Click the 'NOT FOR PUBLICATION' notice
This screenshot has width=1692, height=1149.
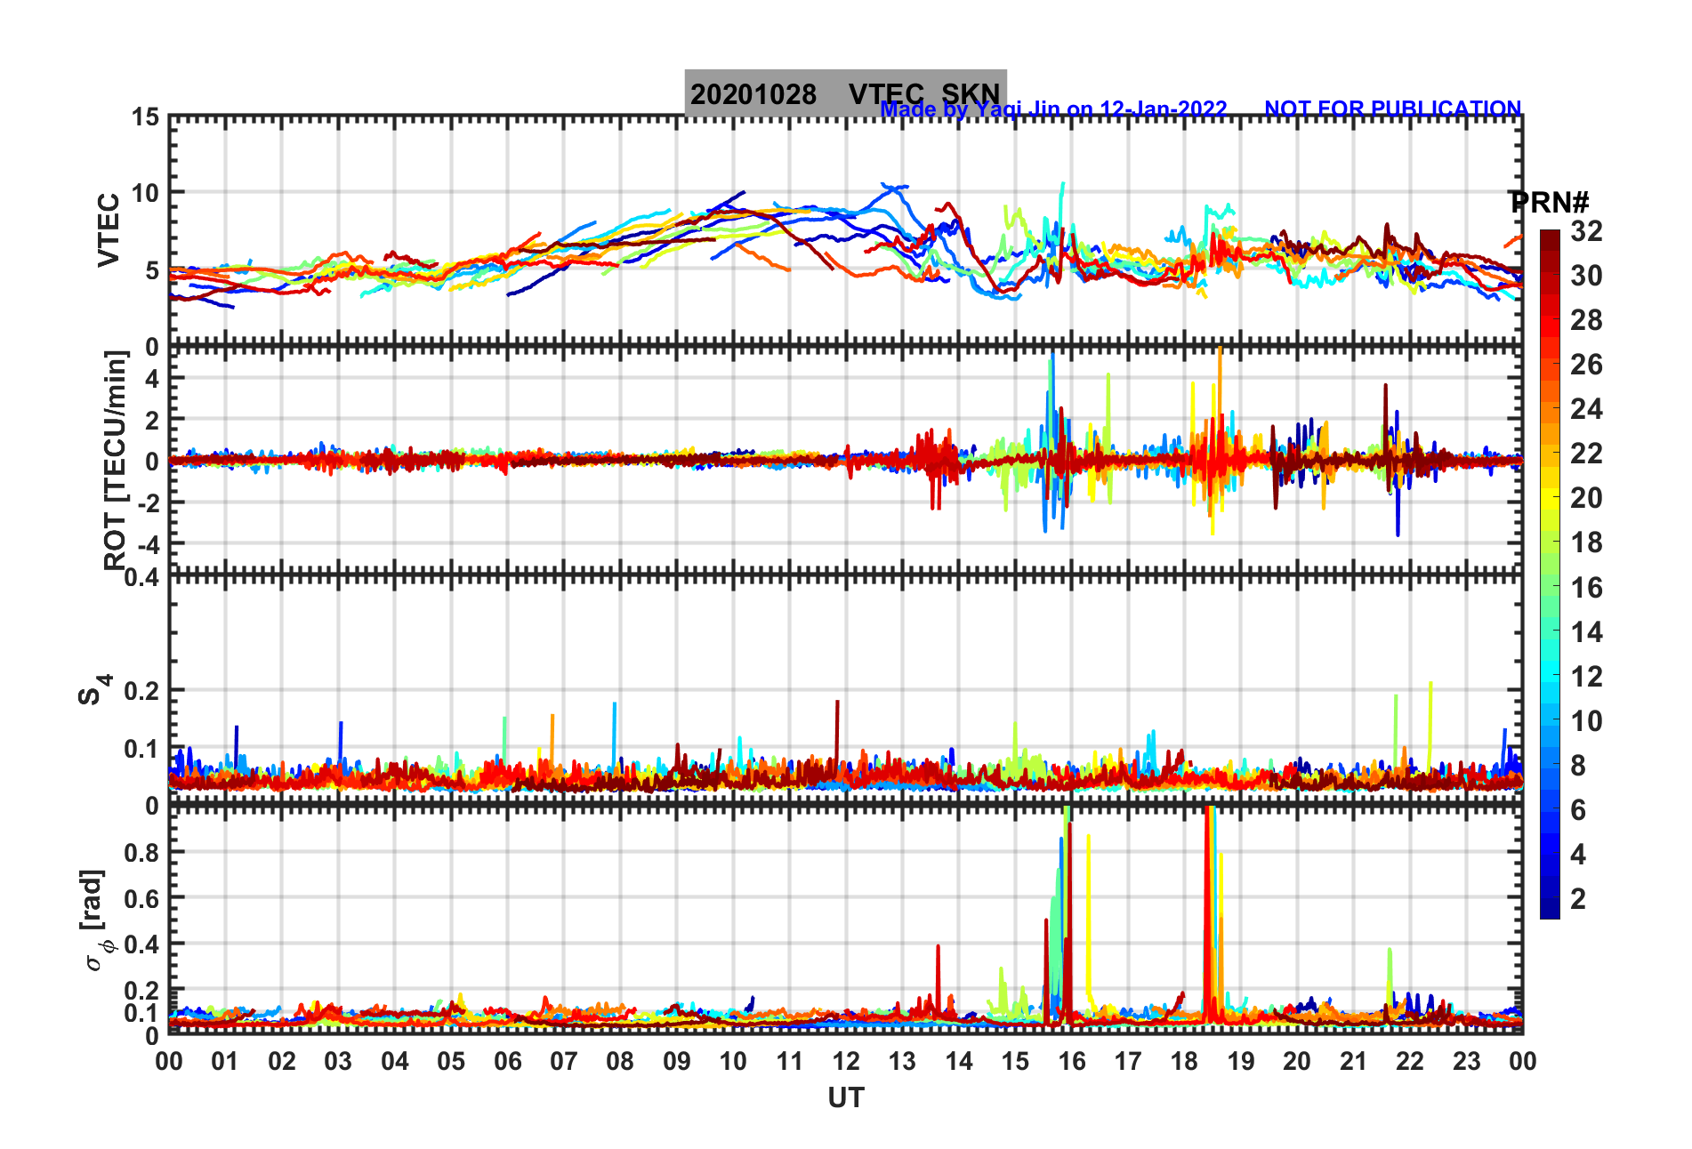click(1392, 108)
